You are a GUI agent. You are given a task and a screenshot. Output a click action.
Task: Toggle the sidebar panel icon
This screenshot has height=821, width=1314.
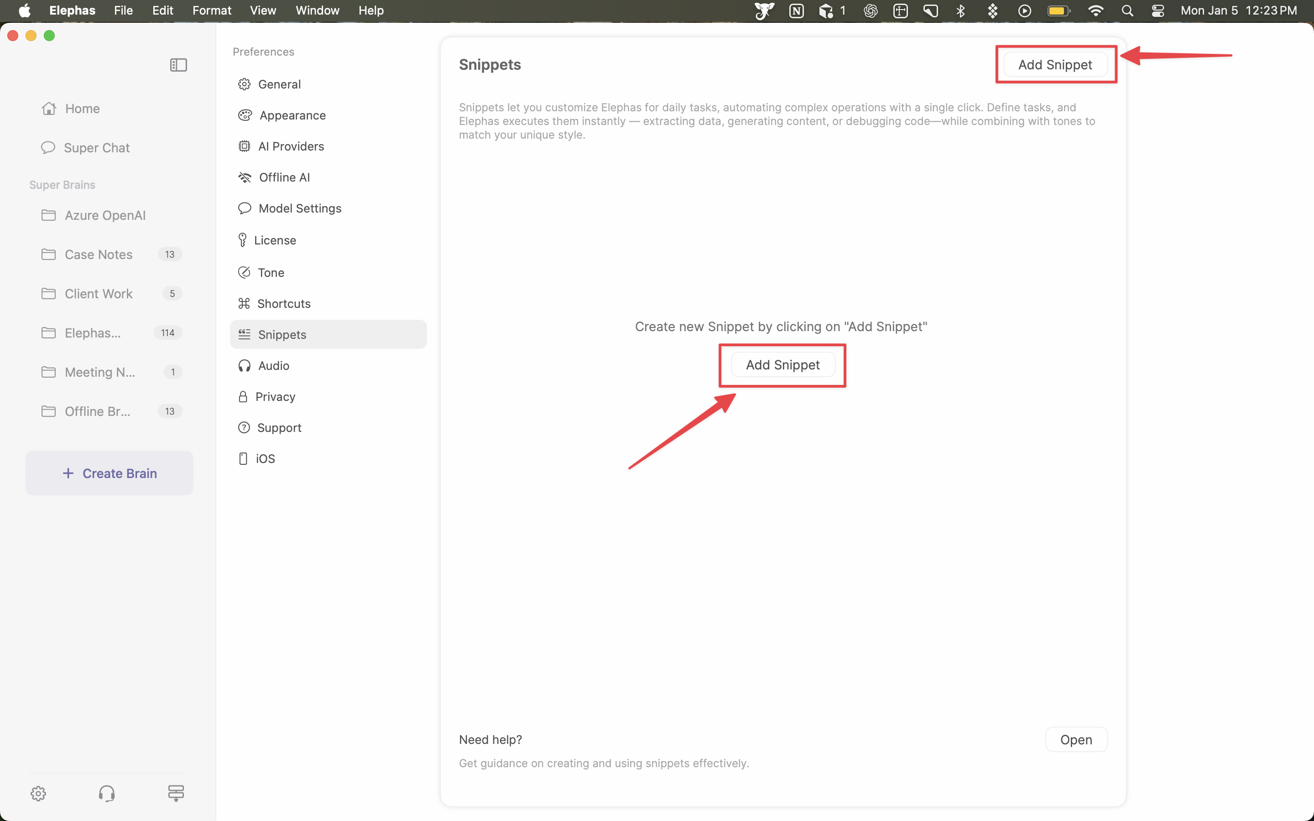tap(178, 65)
